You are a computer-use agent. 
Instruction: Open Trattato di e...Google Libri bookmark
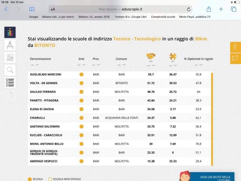(131, 17)
